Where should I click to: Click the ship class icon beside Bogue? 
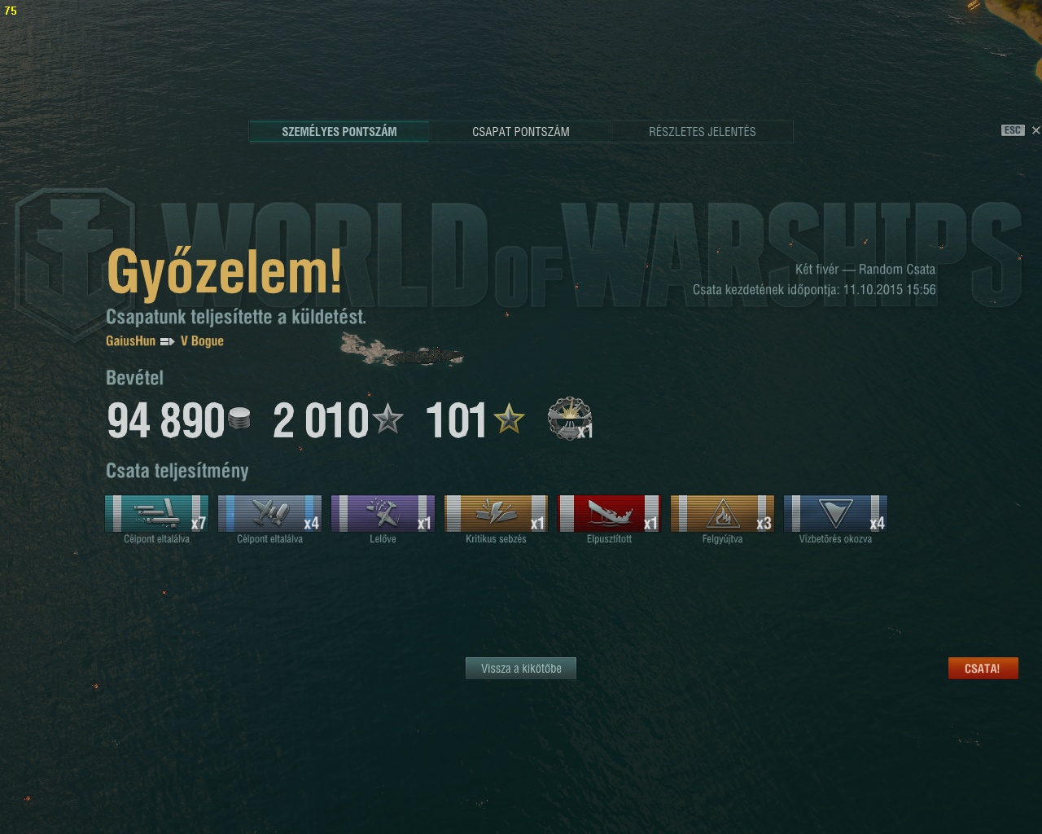168,341
